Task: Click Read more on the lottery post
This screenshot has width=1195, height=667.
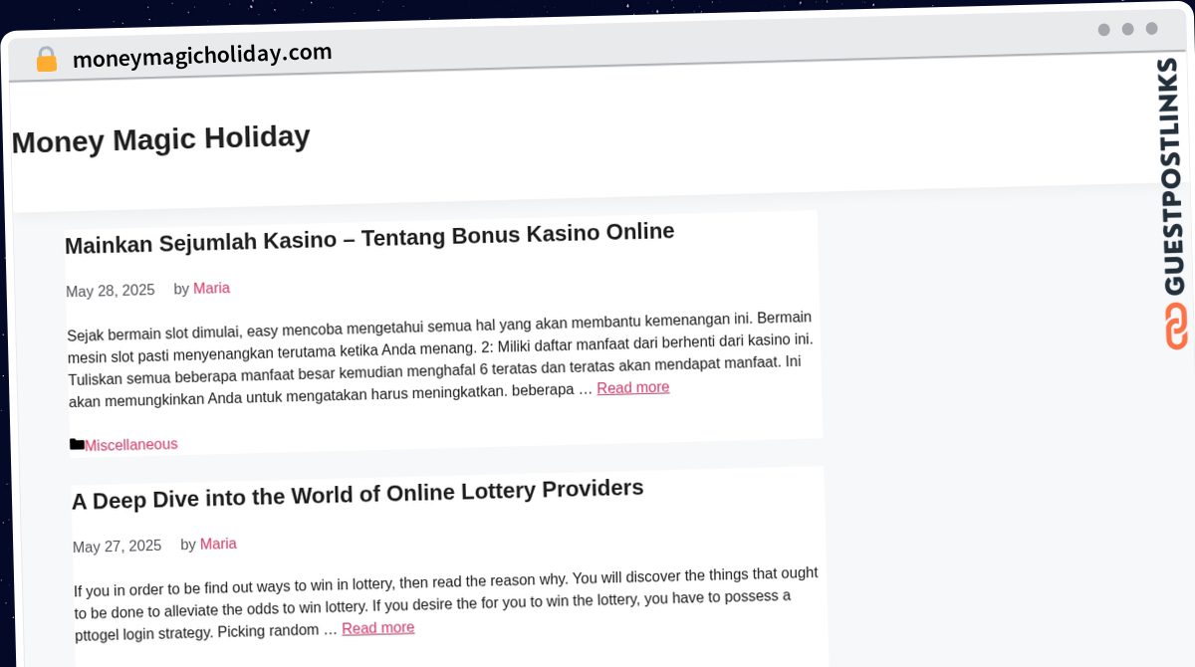Action: point(378,628)
